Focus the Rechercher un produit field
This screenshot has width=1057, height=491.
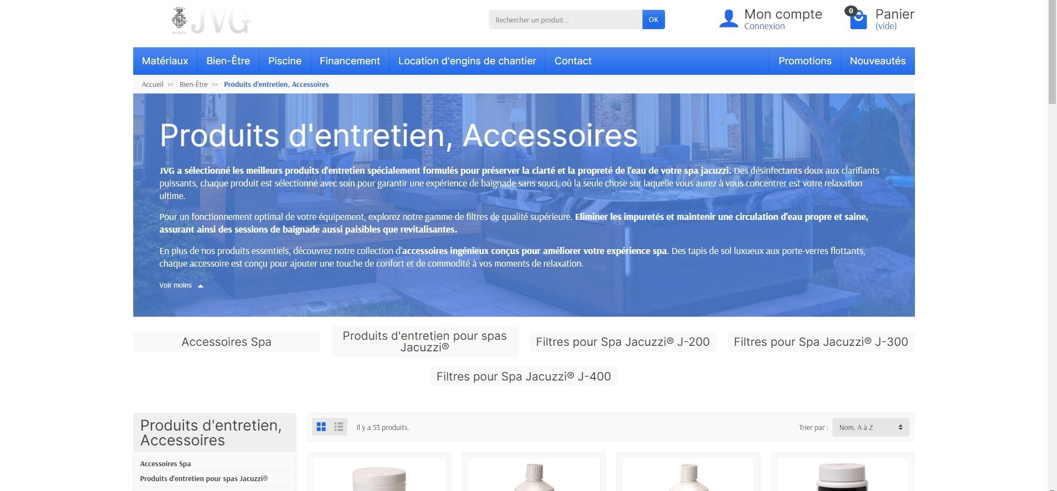point(565,20)
